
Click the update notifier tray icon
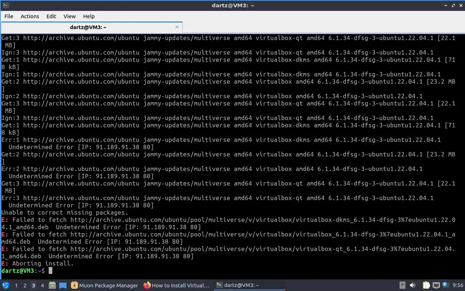click(x=445, y=286)
